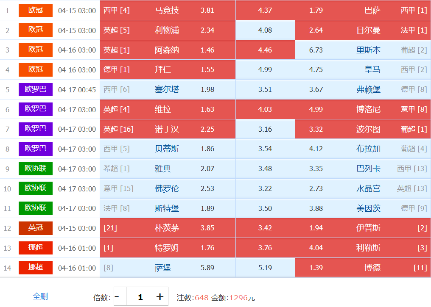
Task: Toggle 皇马 away win at 4.75
Action: click(363, 69)
